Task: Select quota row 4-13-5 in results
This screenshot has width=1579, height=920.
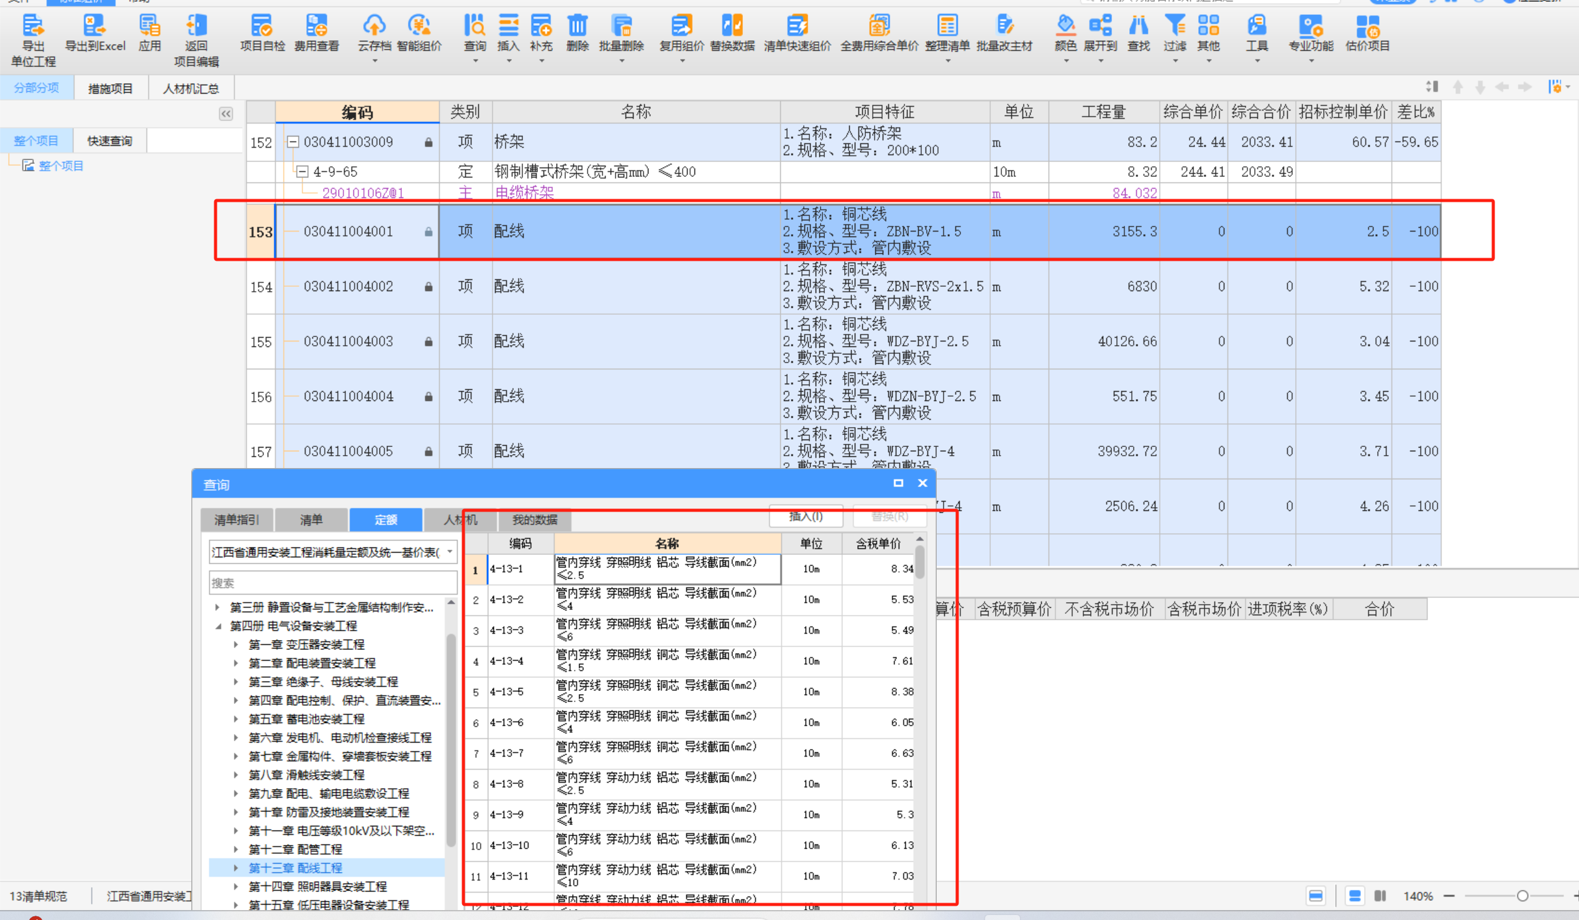Action: (x=689, y=692)
